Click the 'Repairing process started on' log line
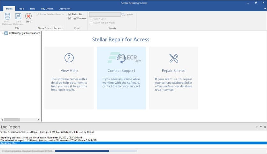 click(x=41, y=137)
